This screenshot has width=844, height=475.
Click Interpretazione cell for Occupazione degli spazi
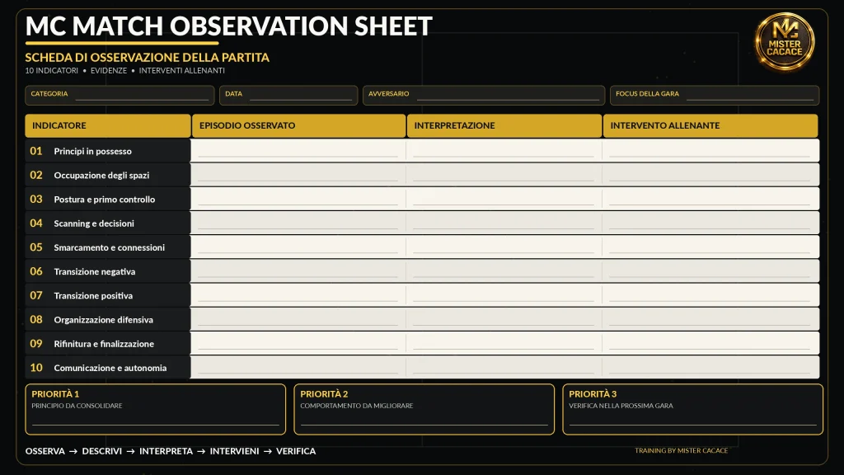[504, 175]
